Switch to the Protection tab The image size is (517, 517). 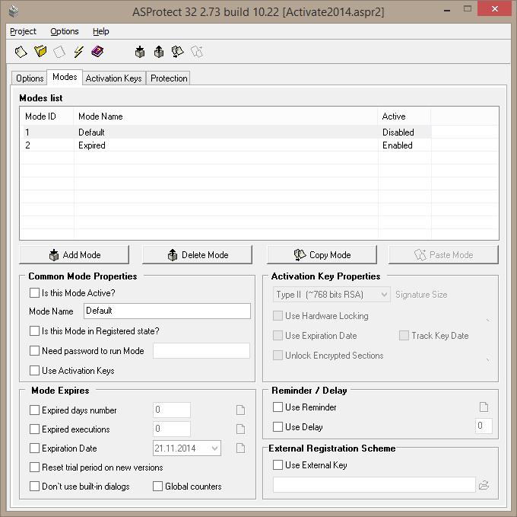[x=169, y=78]
